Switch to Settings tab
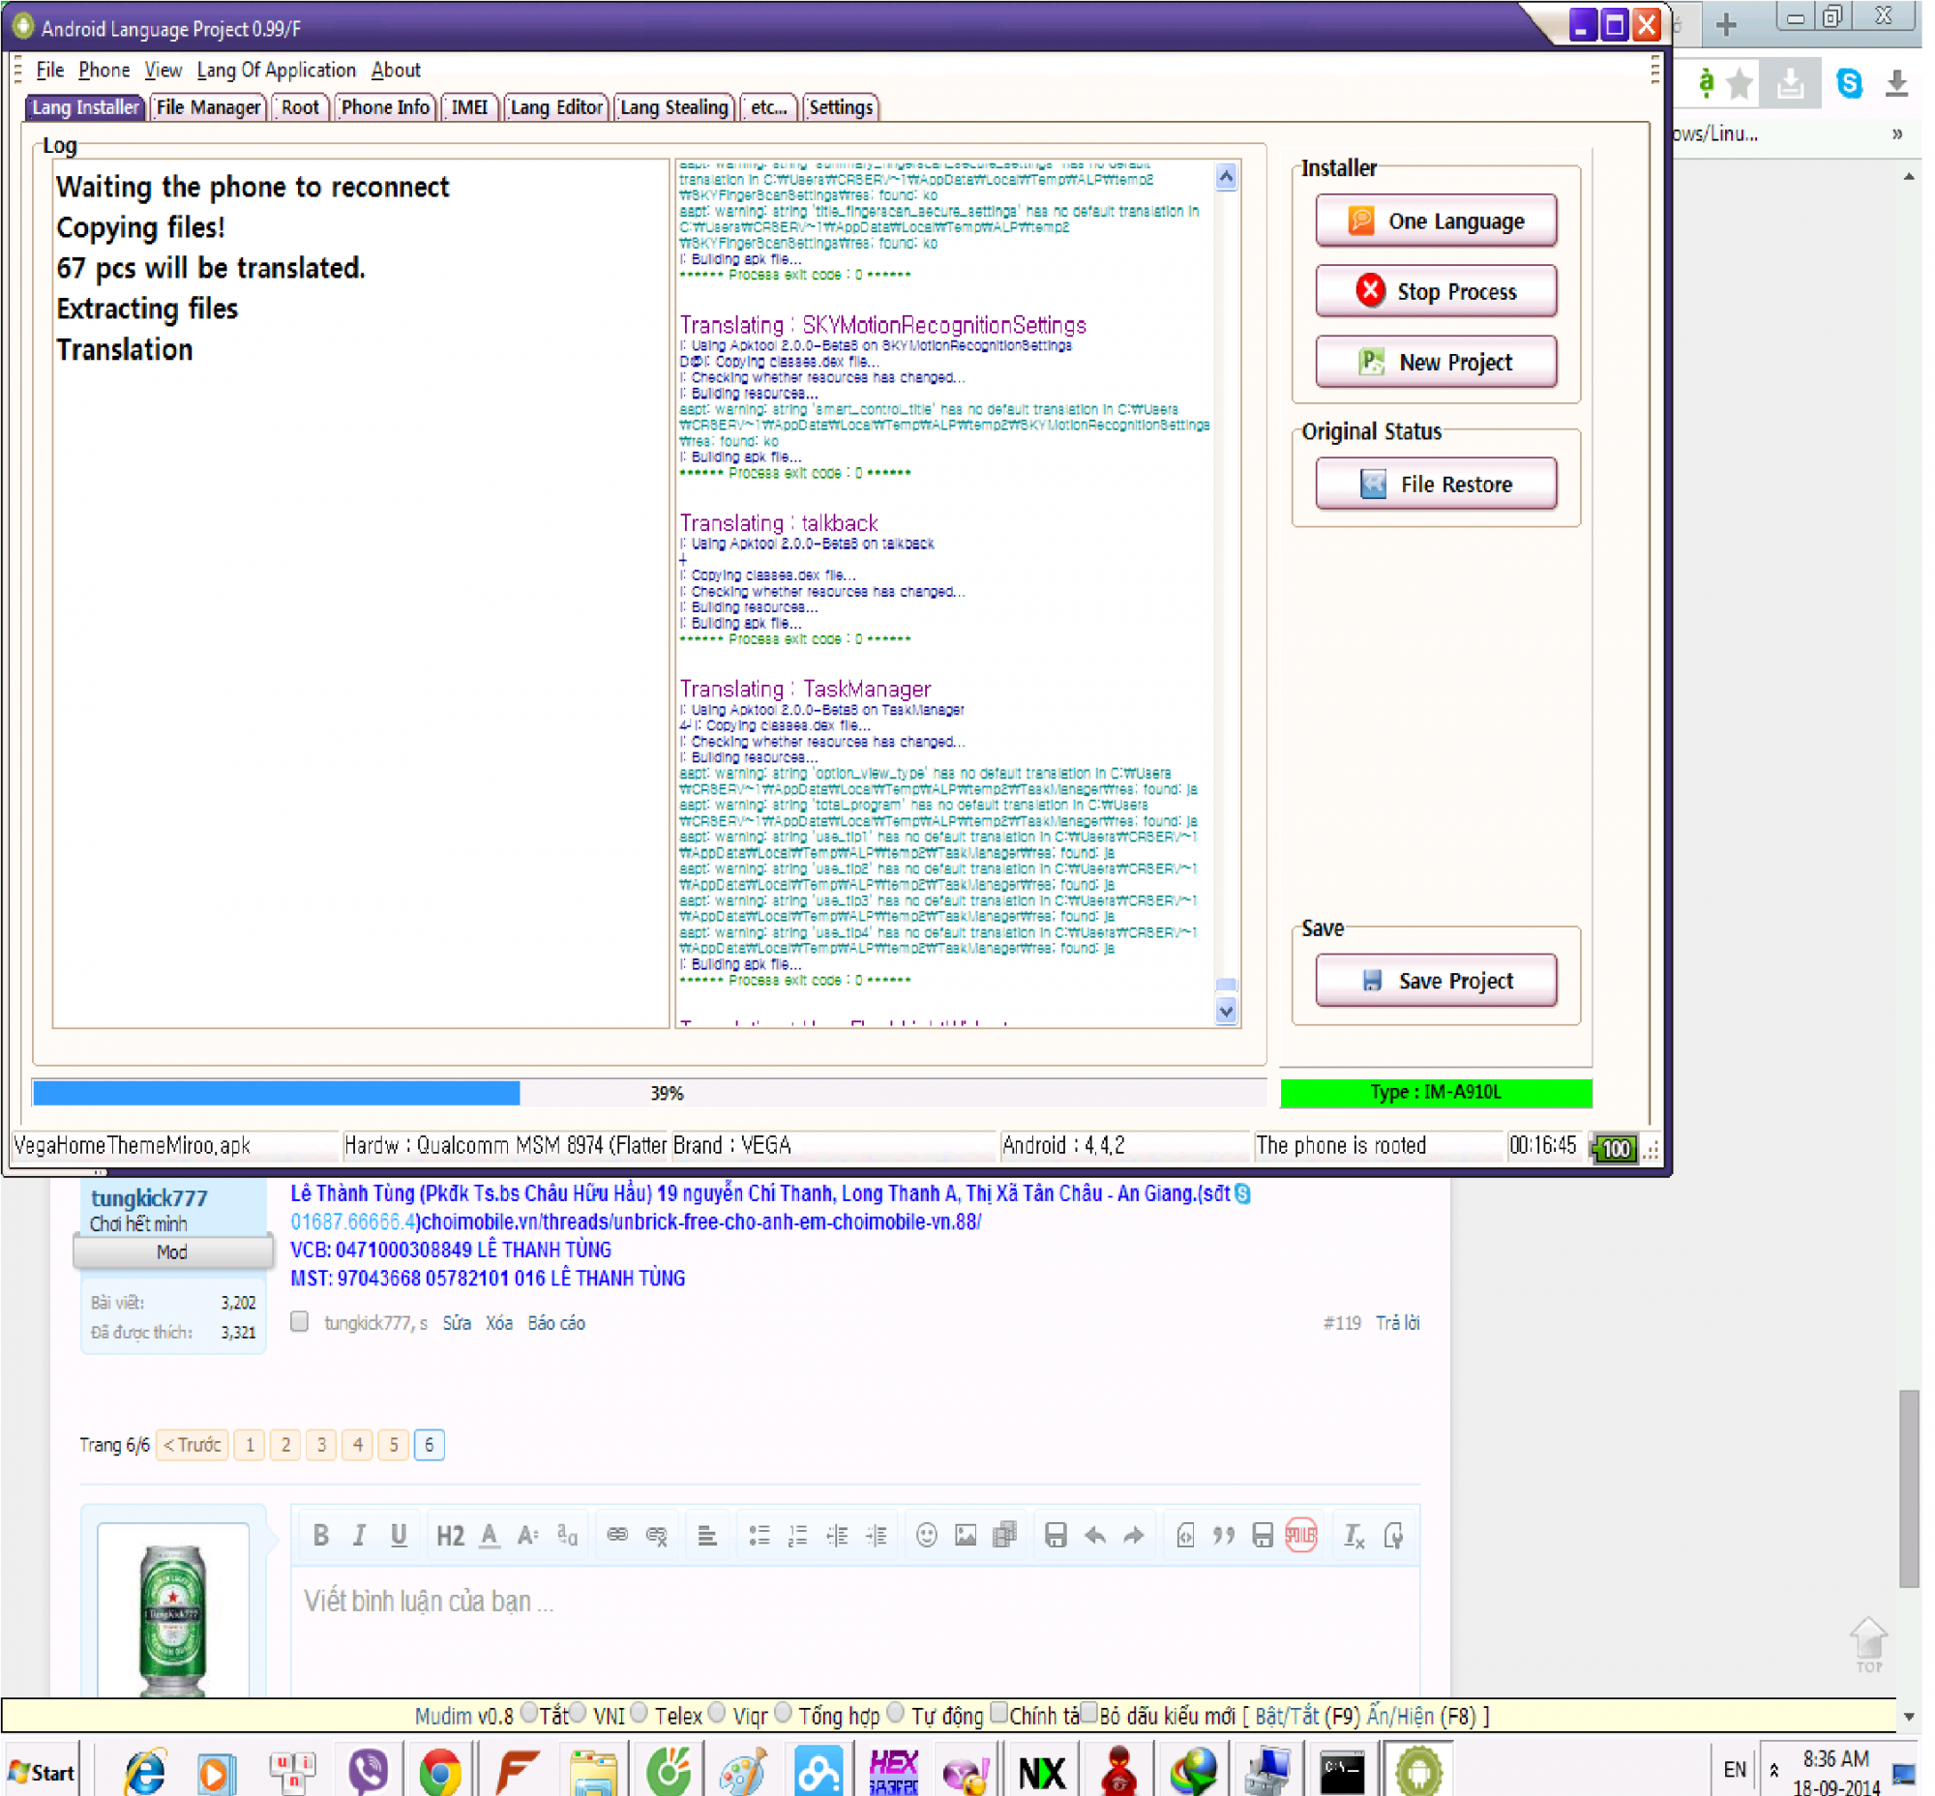Image resolution: width=1935 pixels, height=1796 pixels. (841, 107)
